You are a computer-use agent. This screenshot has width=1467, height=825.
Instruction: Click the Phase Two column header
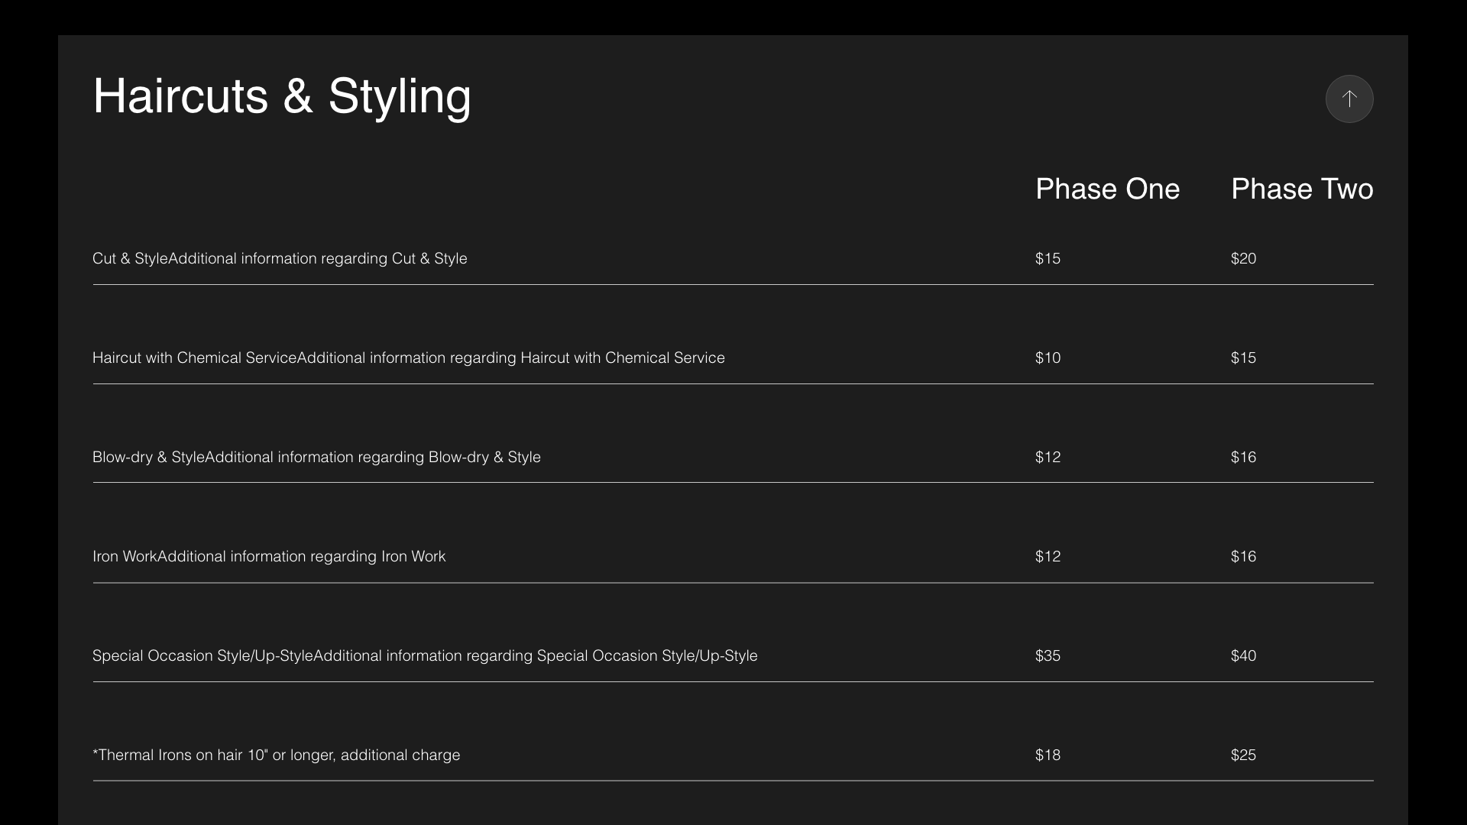(1302, 189)
